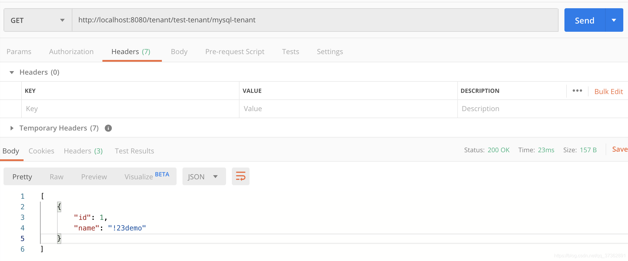Click the "!23demo" value in response
The width and height of the screenshot is (628, 261).
point(127,228)
